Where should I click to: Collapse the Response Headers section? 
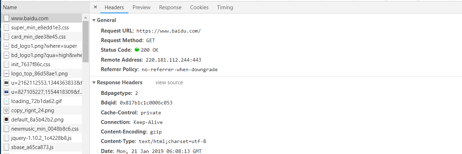[94, 82]
